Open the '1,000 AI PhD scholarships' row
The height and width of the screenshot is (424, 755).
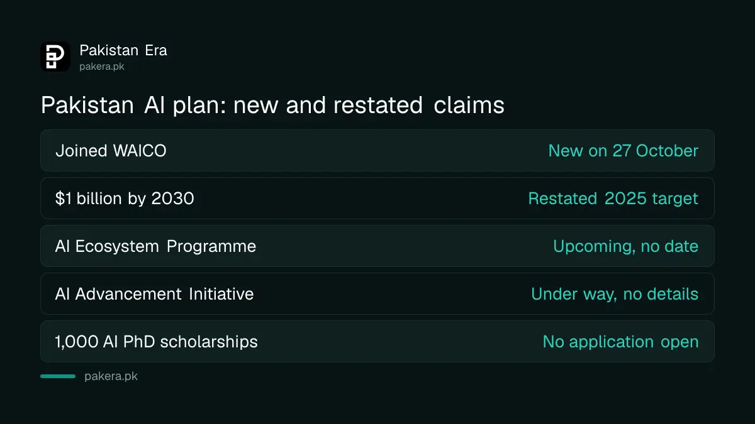pyautogui.click(x=377, y=342)
